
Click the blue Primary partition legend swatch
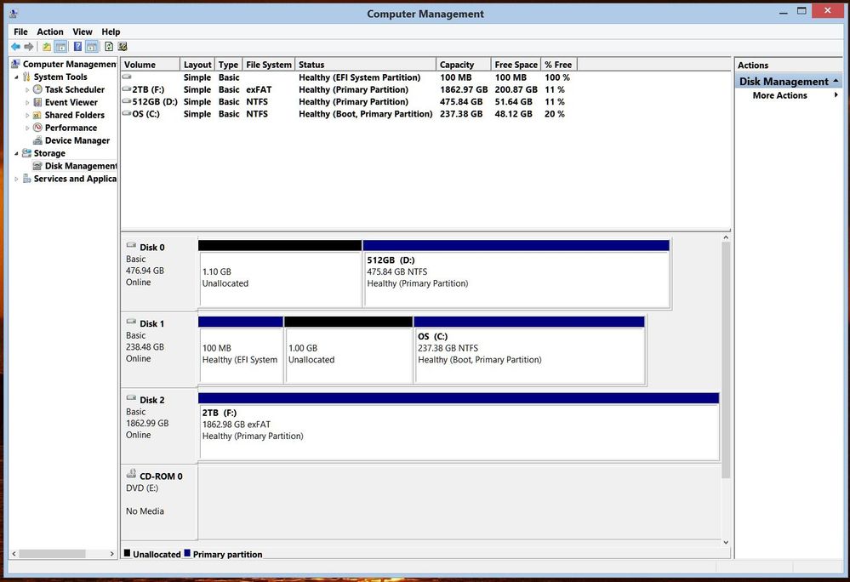pyautogui.click(x=187, y=553)
